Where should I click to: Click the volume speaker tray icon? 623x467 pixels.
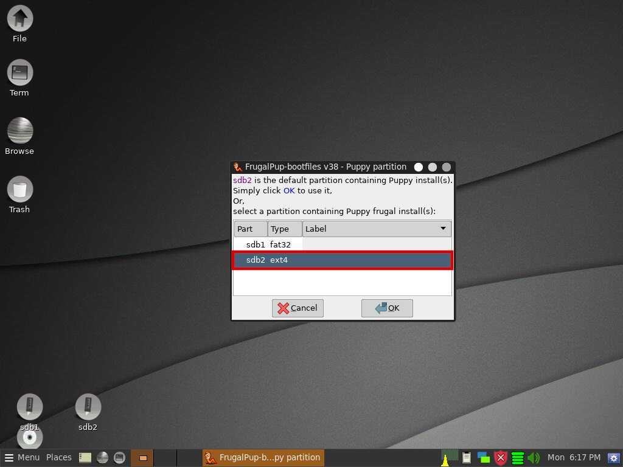click(534, 458)
